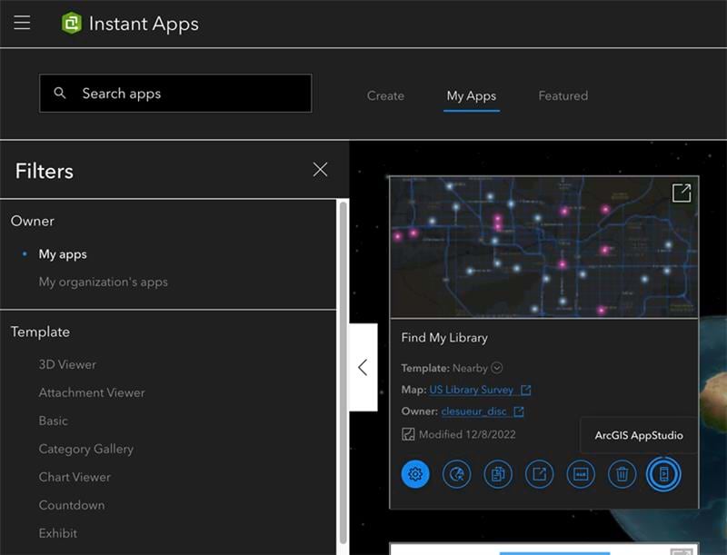Click the external link icon beside clesueur_disc

coord(519,411)
